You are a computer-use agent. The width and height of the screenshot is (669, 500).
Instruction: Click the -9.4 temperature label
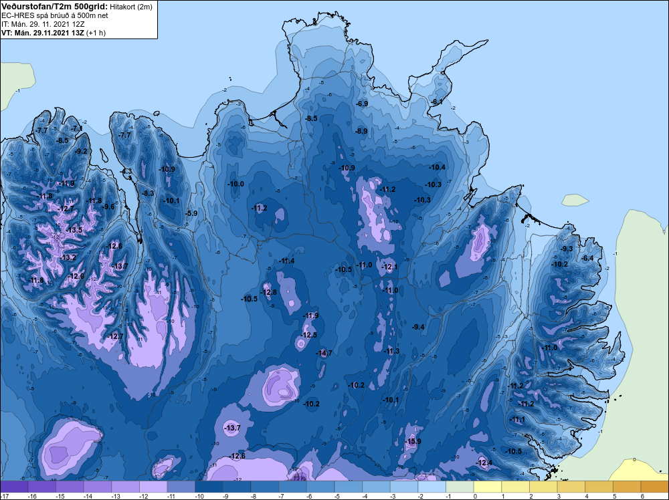[x=418, y=328]
